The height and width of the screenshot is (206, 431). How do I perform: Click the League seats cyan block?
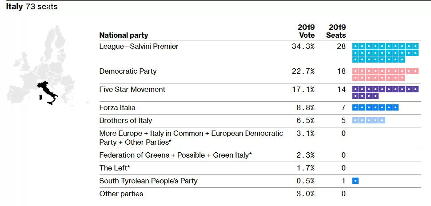(x=385, y=53)
